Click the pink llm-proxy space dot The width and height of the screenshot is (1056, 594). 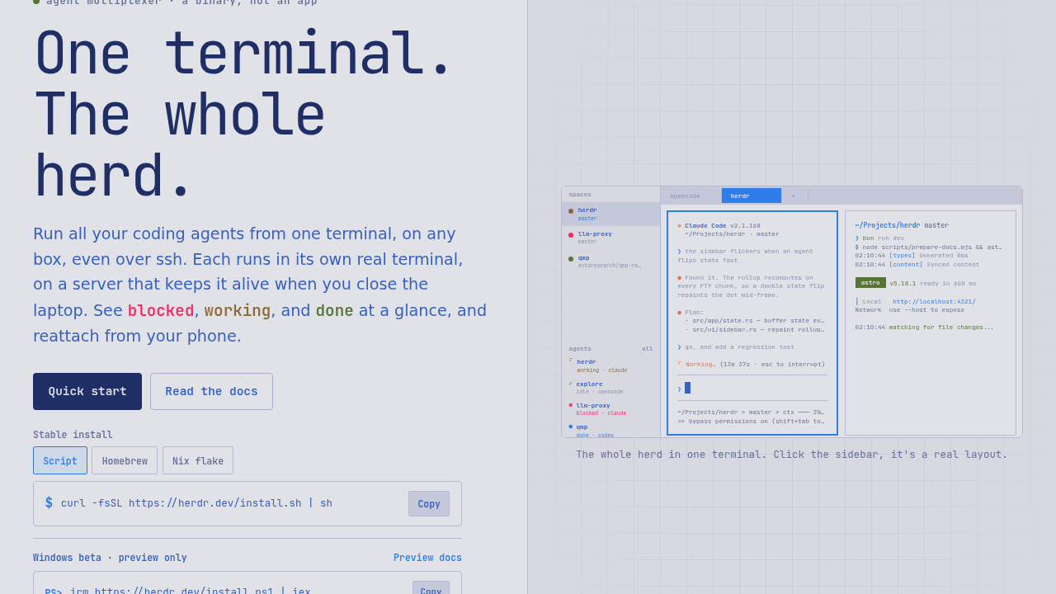point(571,235)
